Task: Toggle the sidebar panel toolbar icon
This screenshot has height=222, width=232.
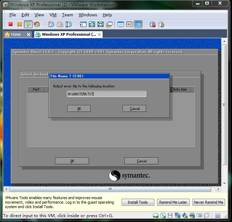Action: coord(83,24)
